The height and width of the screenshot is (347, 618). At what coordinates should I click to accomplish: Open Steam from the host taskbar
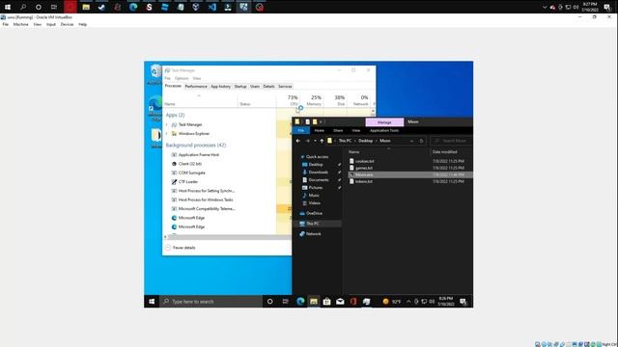101,7
